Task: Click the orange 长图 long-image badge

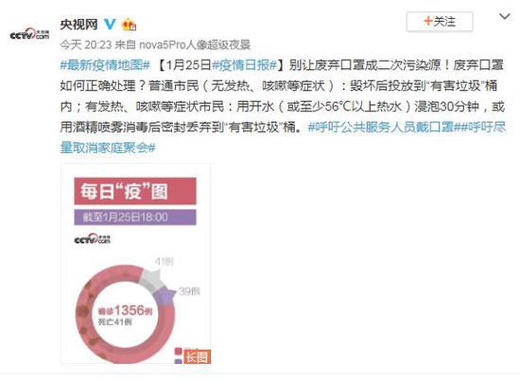Action: tap(197, 356)
